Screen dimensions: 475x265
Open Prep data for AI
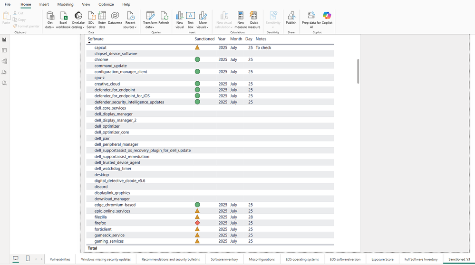pyautogui.click(x=311, y=20)
